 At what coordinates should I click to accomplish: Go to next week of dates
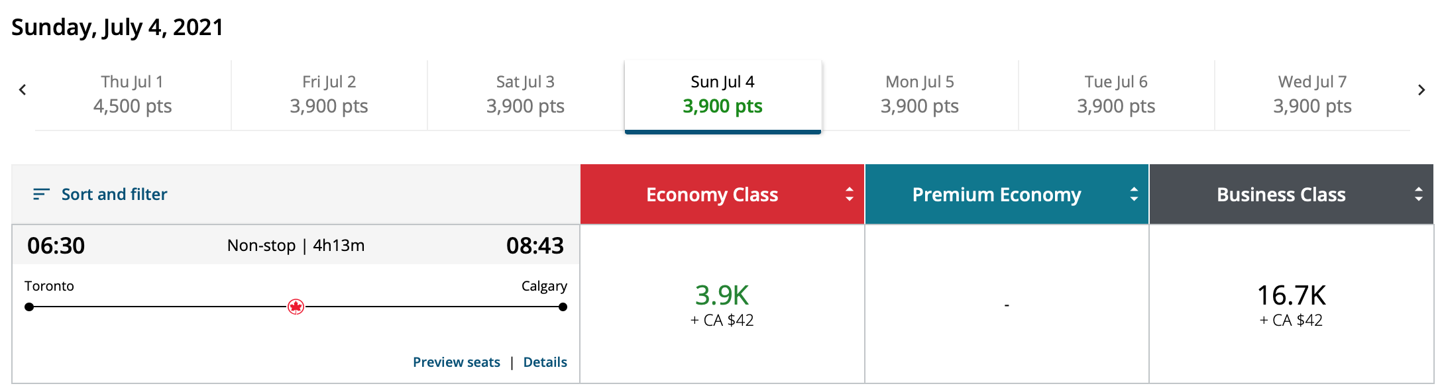pos(1421,90)
